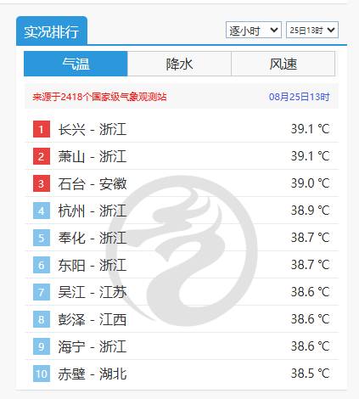Click the blue rank 4 badge
This screenshot has height=399, width=359.
[x=42, y=211]
